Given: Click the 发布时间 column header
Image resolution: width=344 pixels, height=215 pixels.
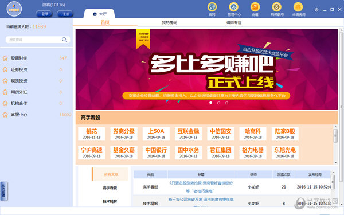Looking at the screenshot, I should pyautogui.click(x=315, y=175).
